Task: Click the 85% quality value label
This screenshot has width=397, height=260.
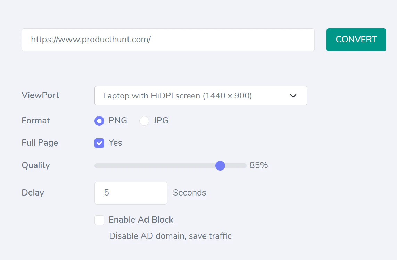Action: tap(258, 165)
